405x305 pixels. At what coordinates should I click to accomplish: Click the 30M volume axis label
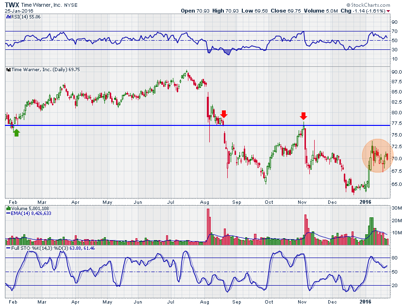[397, 208]
